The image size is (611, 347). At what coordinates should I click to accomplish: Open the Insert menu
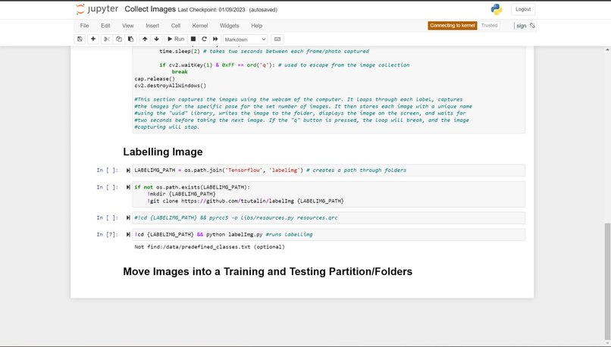[152, 26]
